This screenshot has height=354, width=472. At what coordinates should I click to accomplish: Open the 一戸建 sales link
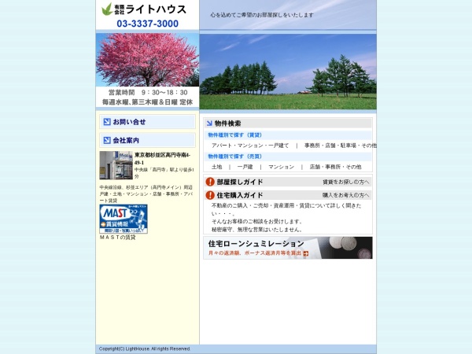pos(245,167)
